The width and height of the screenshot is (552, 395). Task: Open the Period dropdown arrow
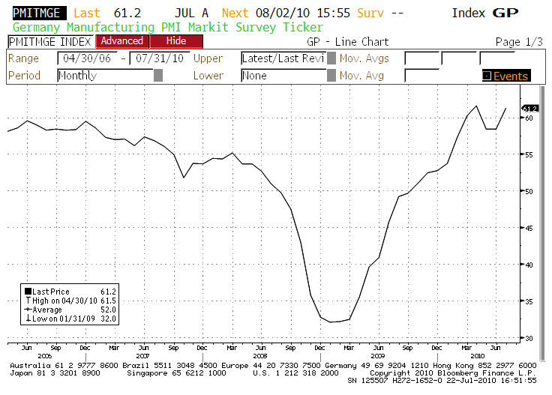[158, 75]
